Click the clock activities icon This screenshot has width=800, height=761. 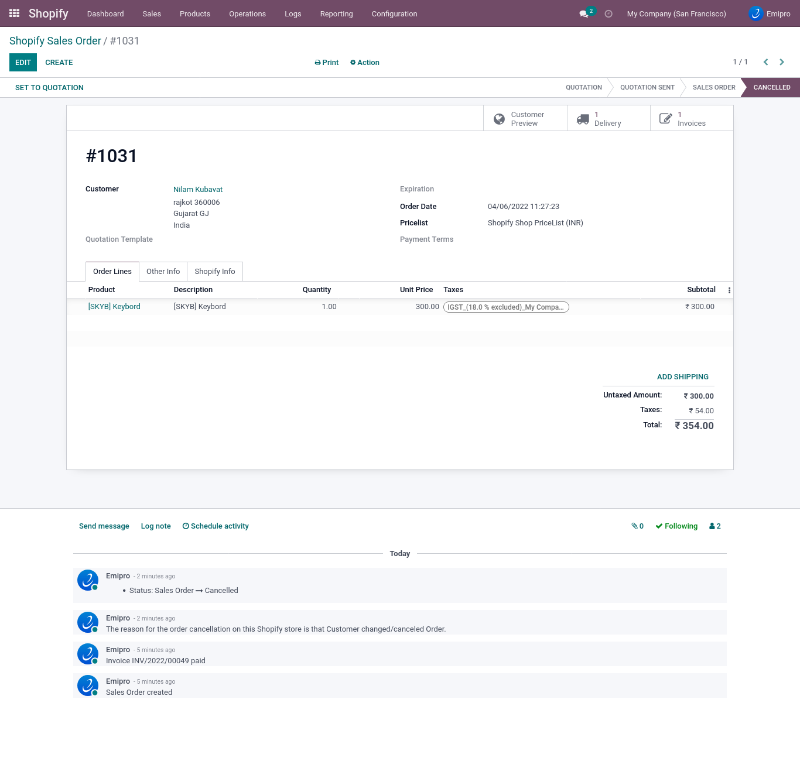tap(608, 13)
